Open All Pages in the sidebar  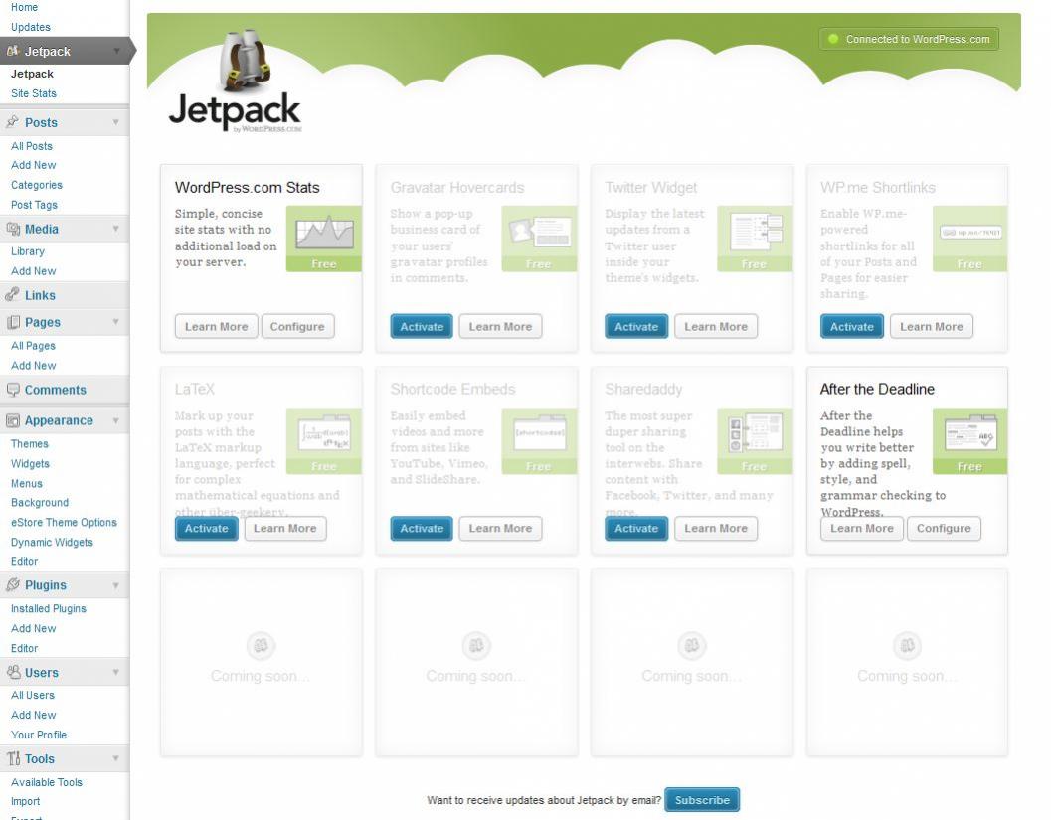click(x=33, y=346)
